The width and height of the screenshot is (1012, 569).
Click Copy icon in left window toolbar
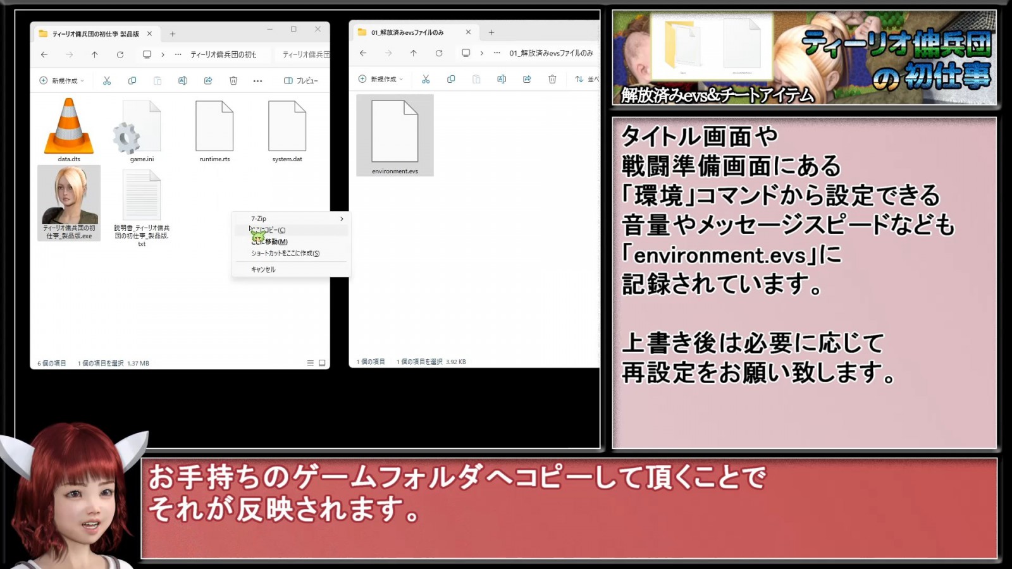pyautogui.click(x=132, y=80)
